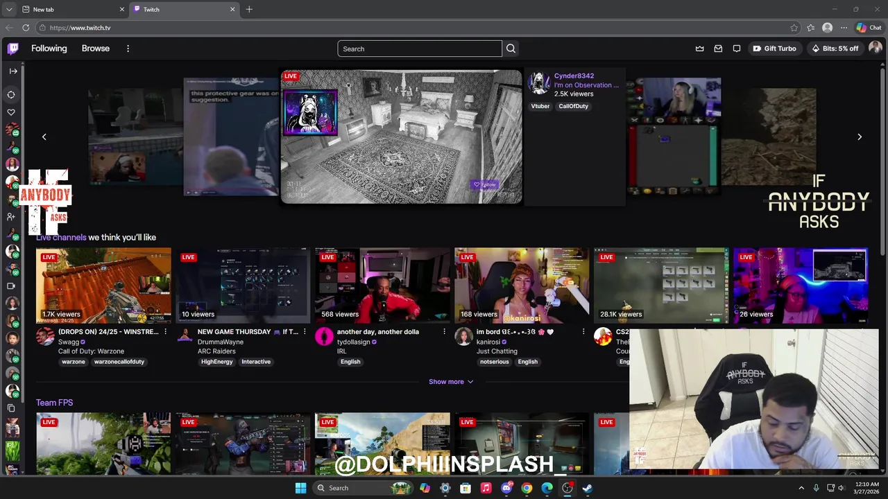888x499 pixels.
Task: Click the Just Chatting category link
Action: [x=497, y=351]
